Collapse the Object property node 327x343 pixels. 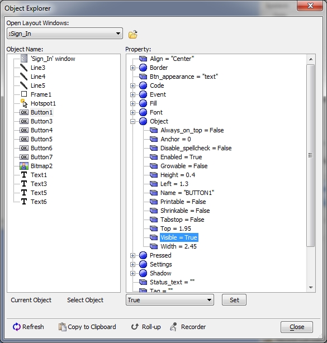(132, 121)
